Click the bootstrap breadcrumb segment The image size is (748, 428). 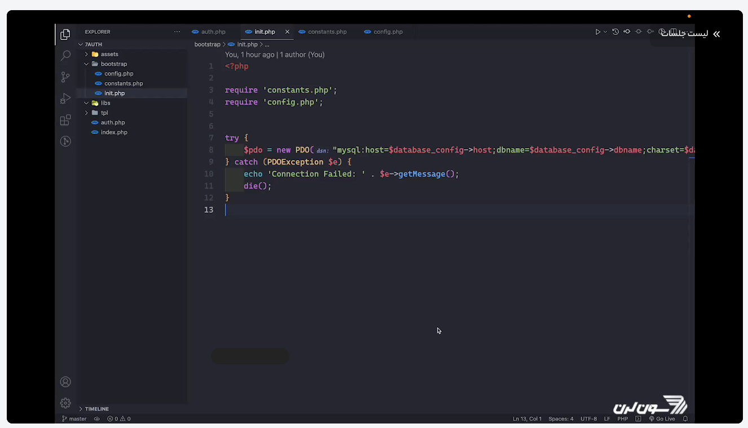click(x=207, y=44)
